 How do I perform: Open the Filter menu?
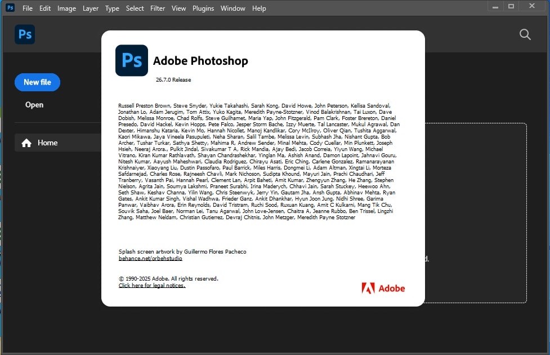158,8
